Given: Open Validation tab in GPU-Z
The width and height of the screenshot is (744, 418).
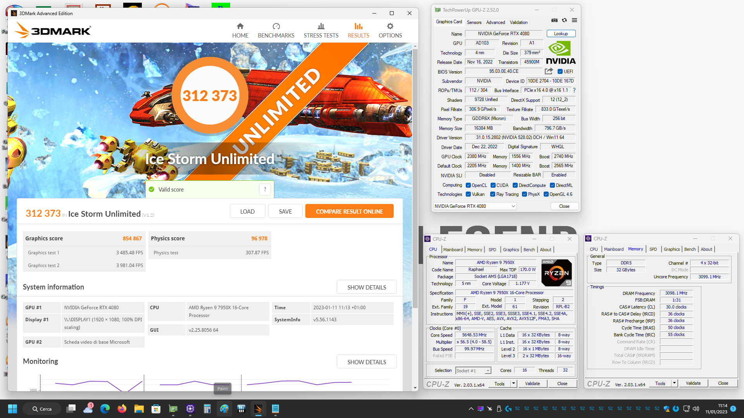Looking at the screenshot, I should click(518, 22).
